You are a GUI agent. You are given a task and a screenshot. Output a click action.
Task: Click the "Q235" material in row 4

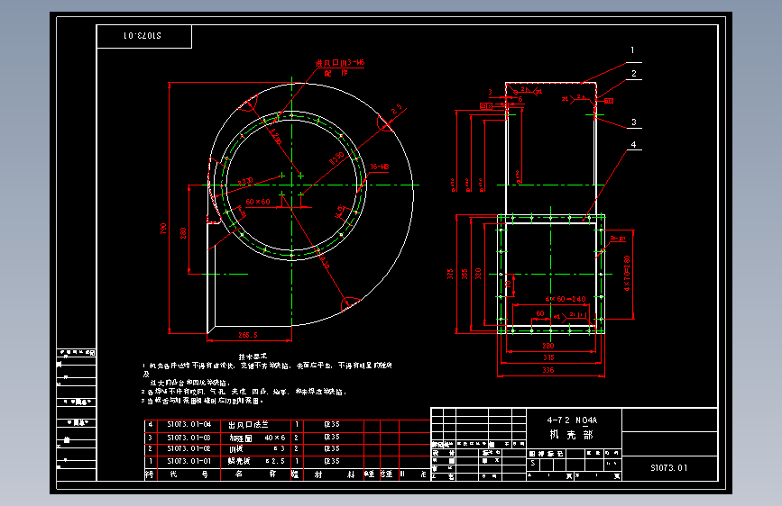(x=332, y=424)
